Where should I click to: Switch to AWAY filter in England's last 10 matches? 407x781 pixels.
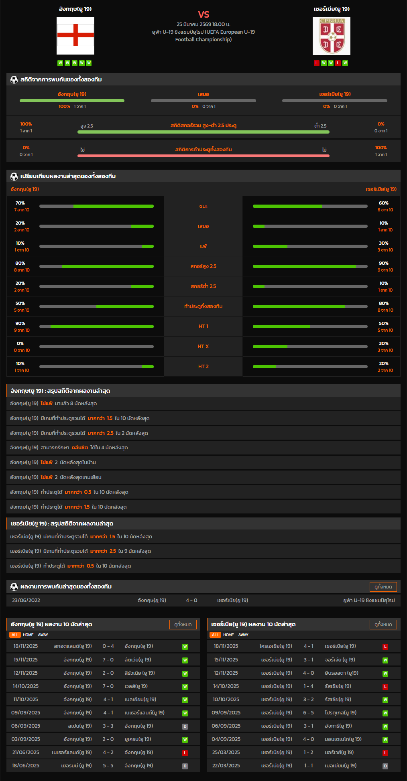[43, 635]
